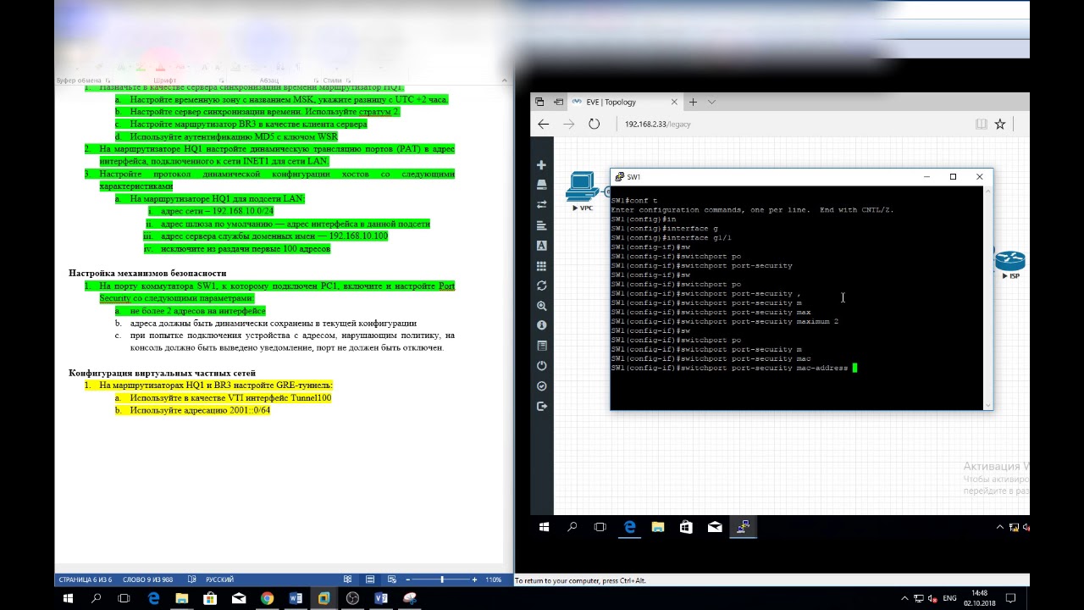1084x610 pixels.
Task: Expand the tab preview chevron in Edge
Action: click(711, 102)
